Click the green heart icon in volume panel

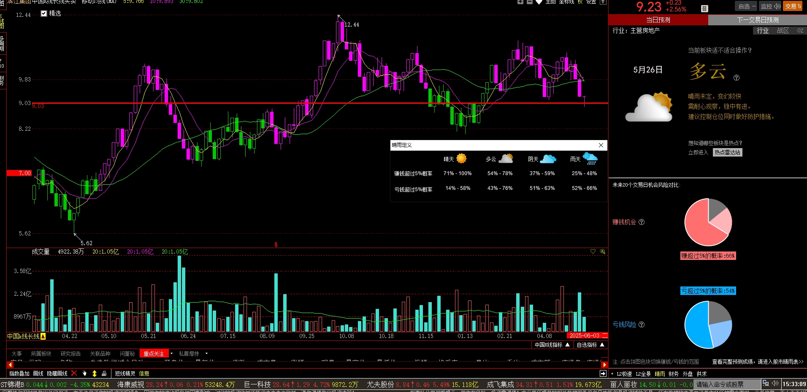[x=593, y=251]
